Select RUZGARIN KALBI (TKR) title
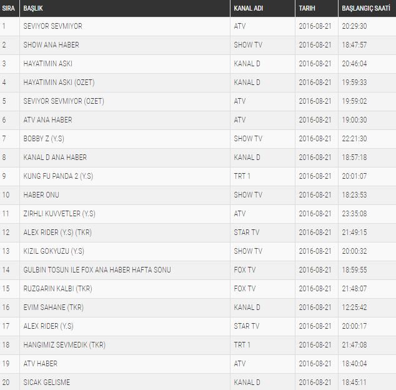396x390 pixels. 57,289
